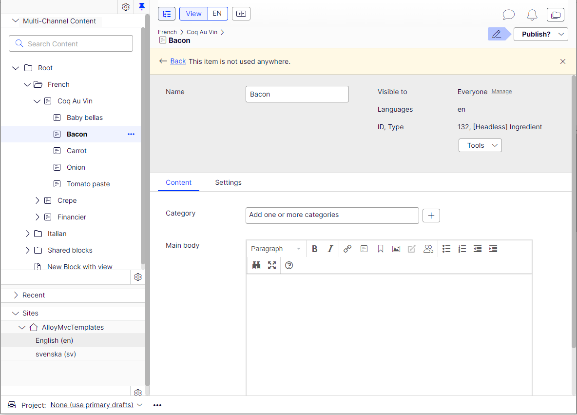Expand the Recent gadget
Image resolution: width=577 pixels, height=415 pixels.
(x=16, y=295)
